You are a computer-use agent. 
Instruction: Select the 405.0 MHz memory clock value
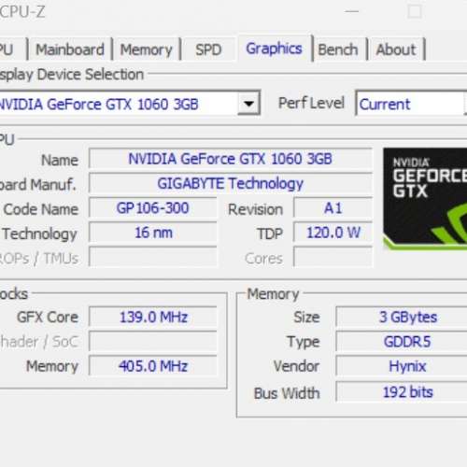pyautogui.click(x=153, y=366)
